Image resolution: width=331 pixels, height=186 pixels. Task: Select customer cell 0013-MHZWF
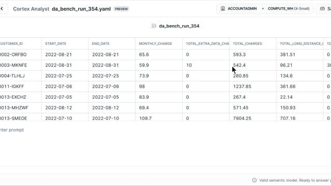(14, 108)
